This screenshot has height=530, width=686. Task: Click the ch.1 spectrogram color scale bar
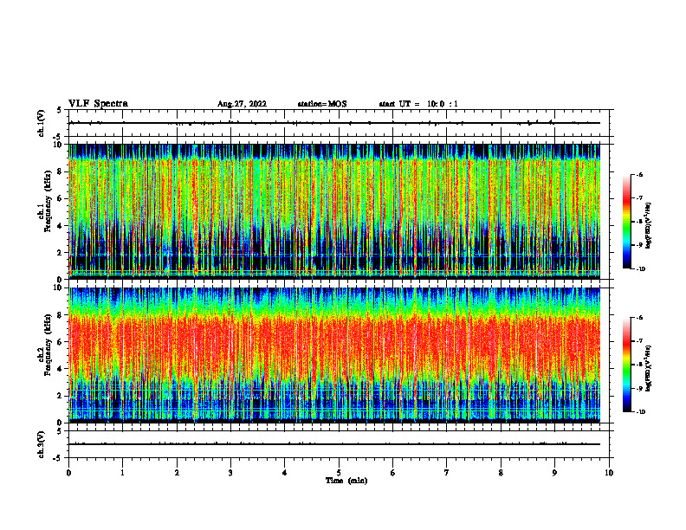[x=626, y=222]
